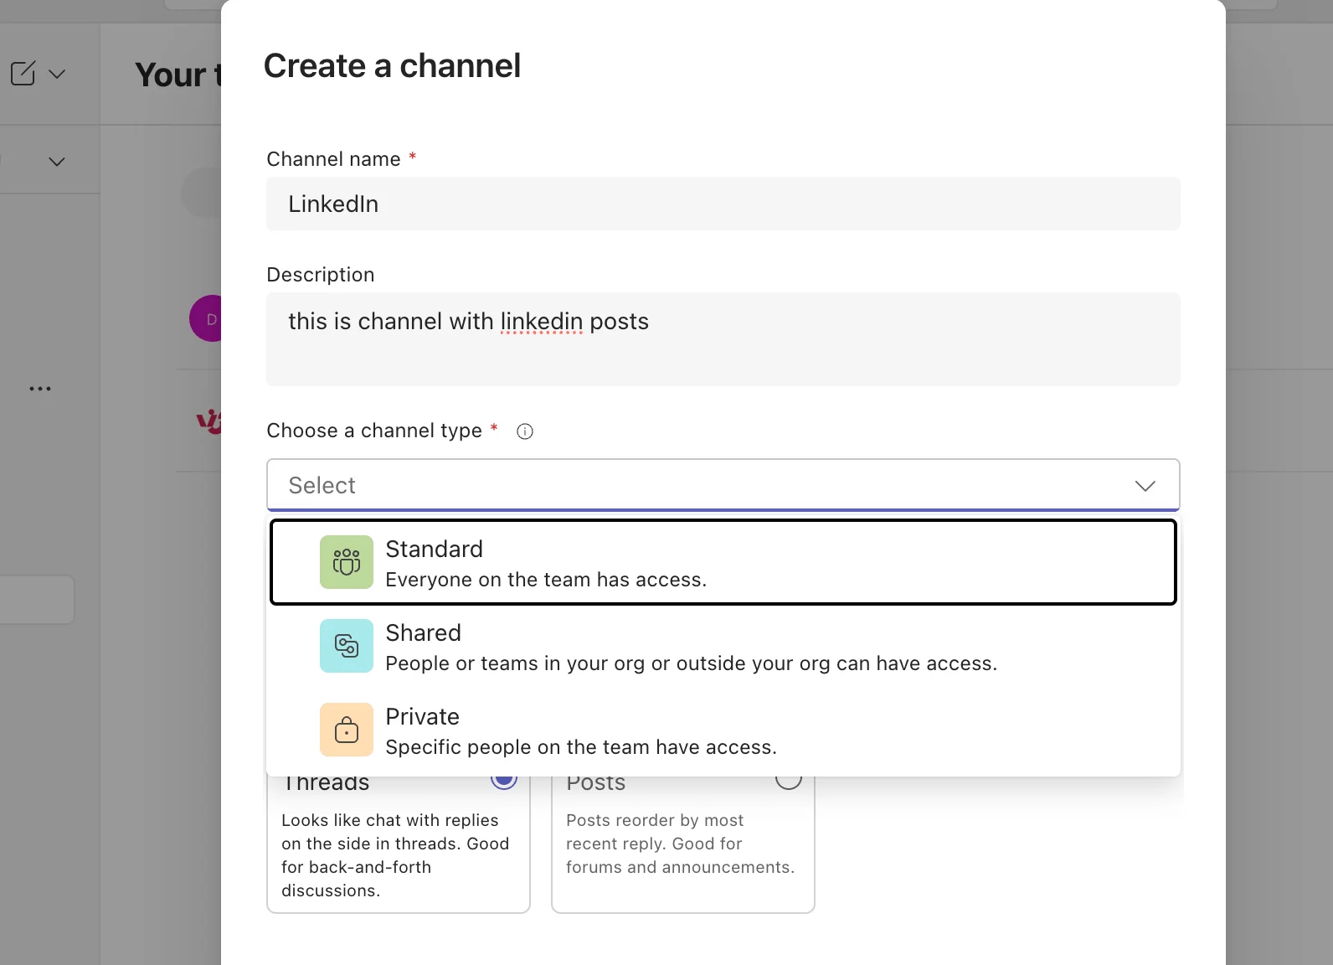Click 'Specific people on the team have access.' text
The width and height of the screenshot is (1333, 965).
coord(581,747)
